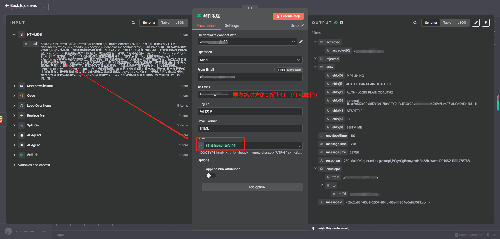Click the Execute step button
Screen dimensions: 500x239
[x=288, y=16]
